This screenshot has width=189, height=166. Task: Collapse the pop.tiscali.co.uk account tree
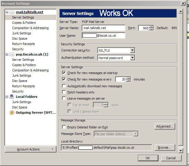tap(7, 55)
